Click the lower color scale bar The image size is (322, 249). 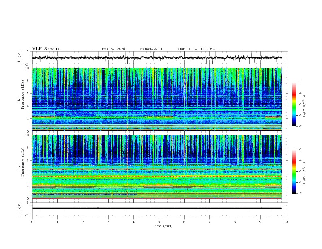(x=294, y=171)
